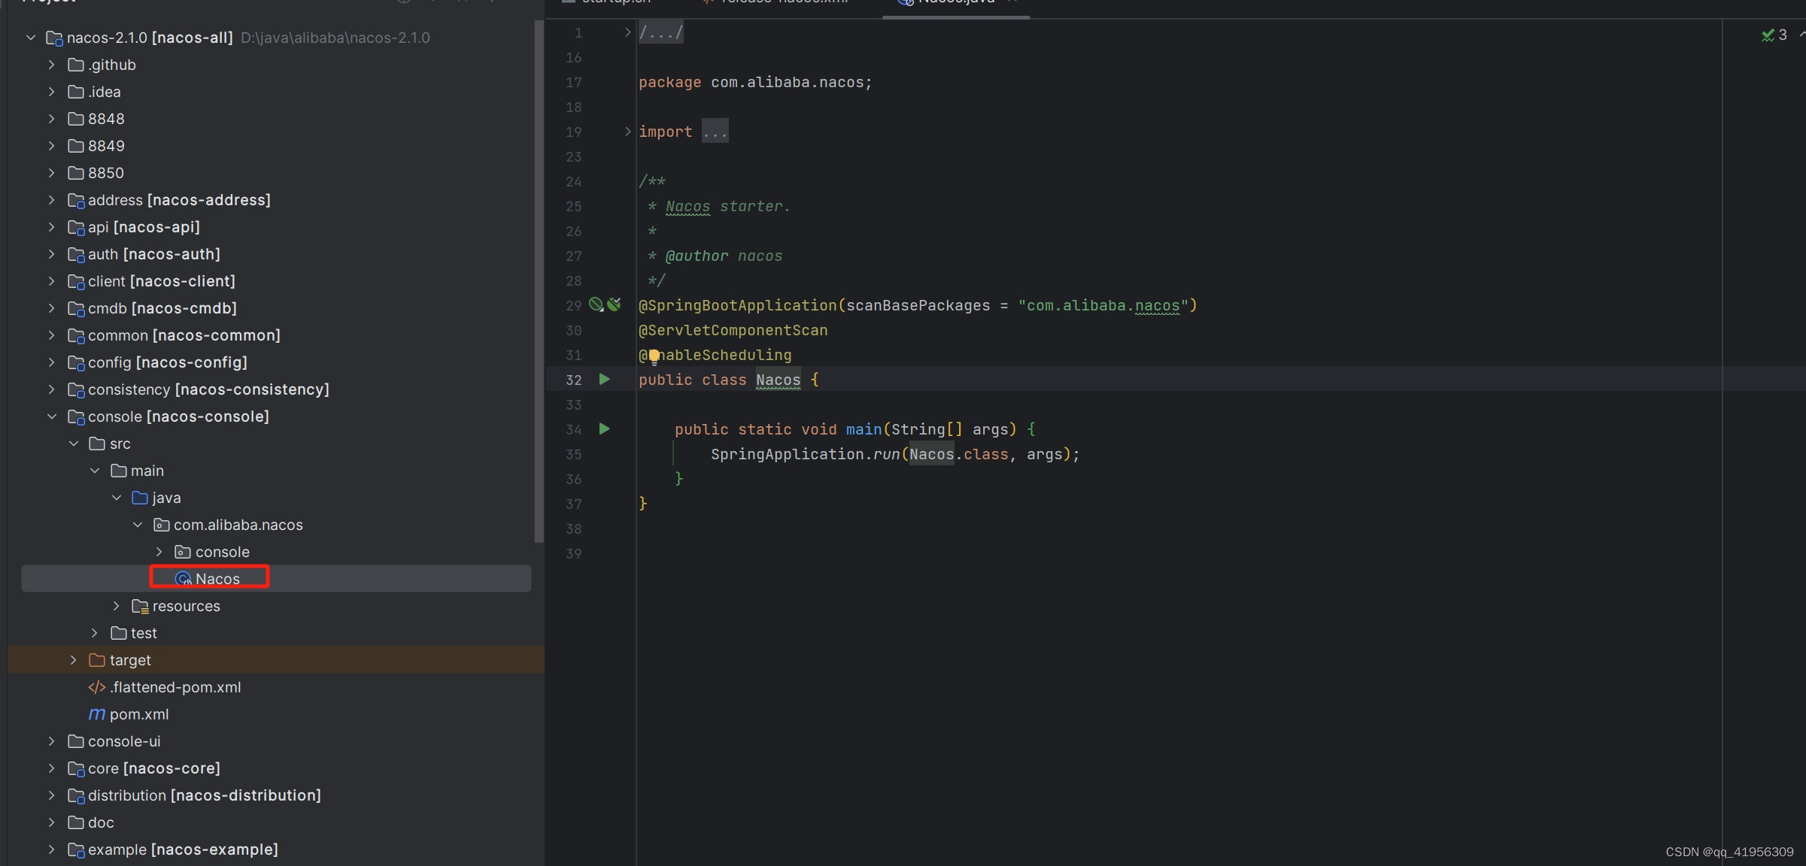Select the 'console-ui' folder label
1806x866 pixels.
coord(124,741)
